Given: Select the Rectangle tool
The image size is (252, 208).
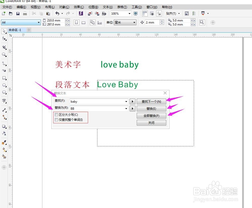Looking at the screenshot, I should point(4,78).
